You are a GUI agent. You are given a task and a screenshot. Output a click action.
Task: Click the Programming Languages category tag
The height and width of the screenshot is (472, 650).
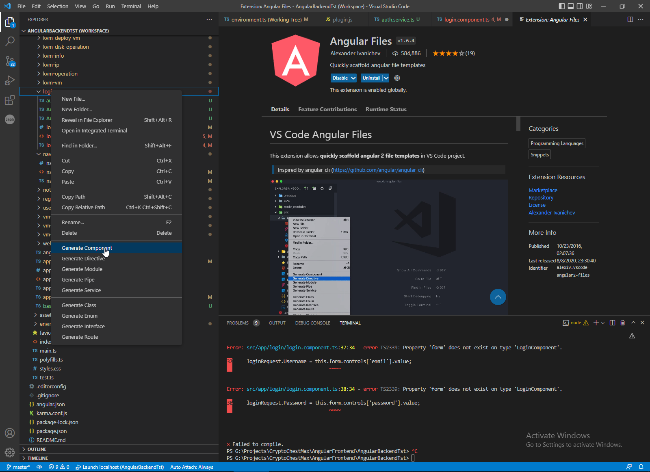tap(557, 143)
